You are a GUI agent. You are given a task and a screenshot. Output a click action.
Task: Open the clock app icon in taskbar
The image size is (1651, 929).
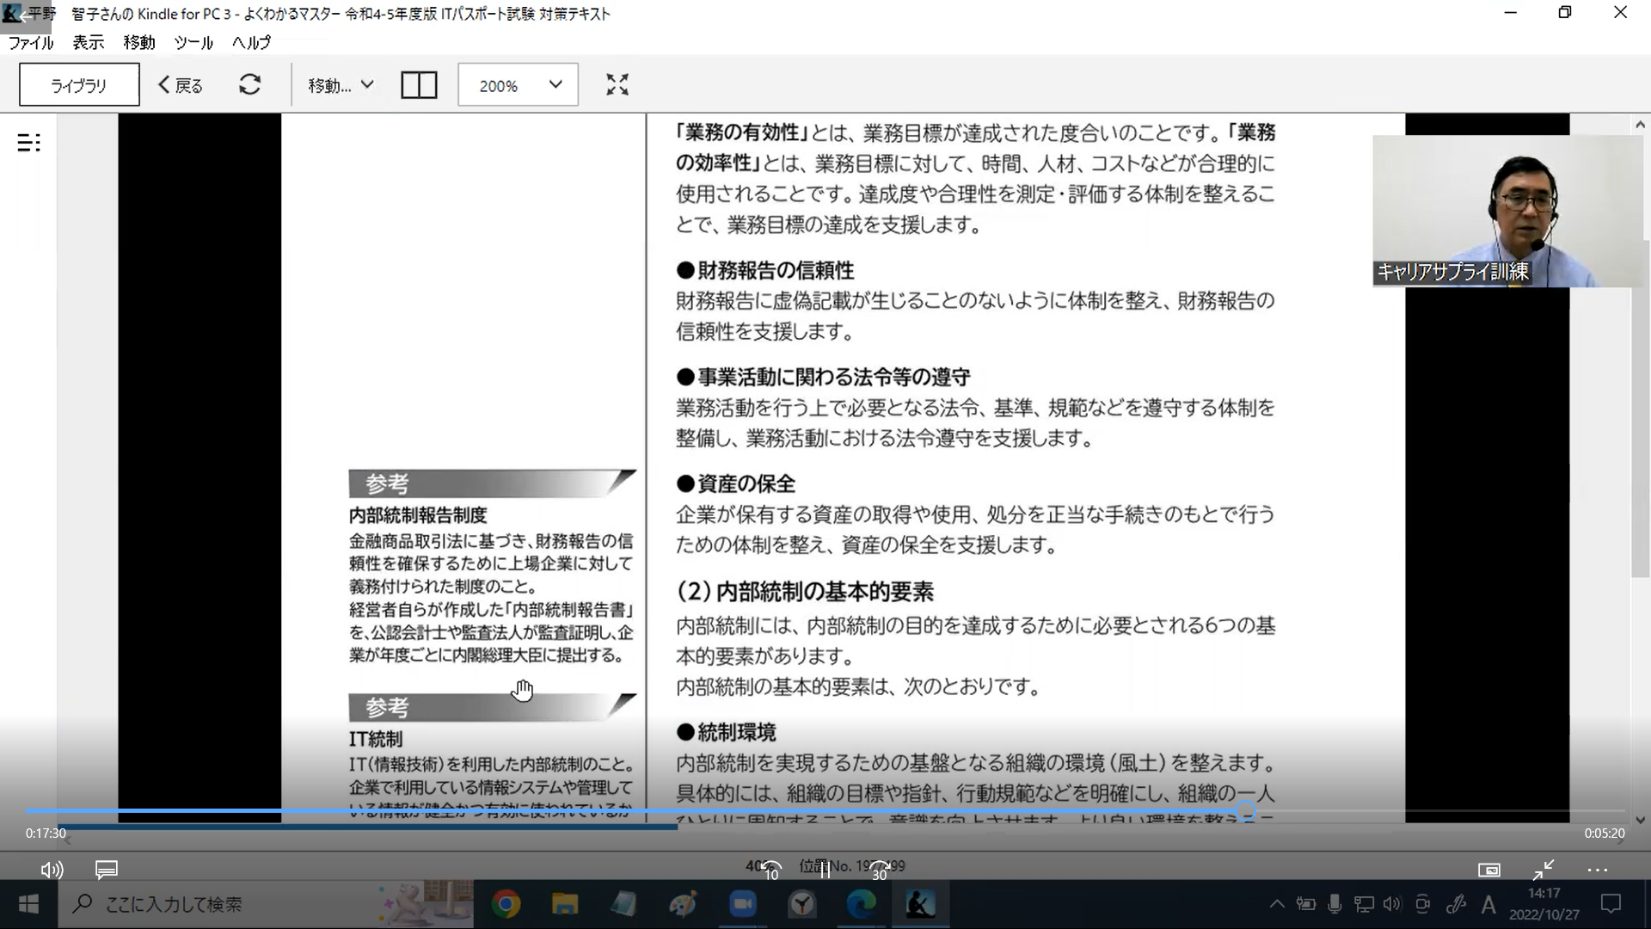(x=801, y=904)
